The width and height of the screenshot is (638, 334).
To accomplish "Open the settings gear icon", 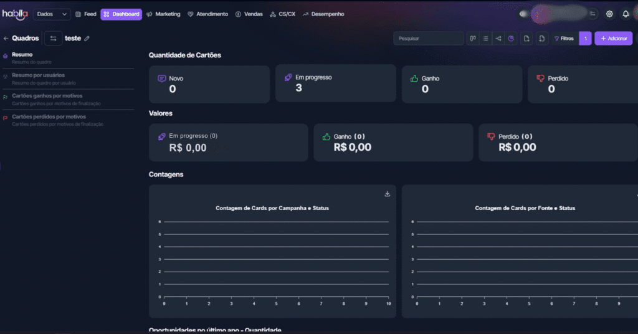I will [x=609, y=14].
